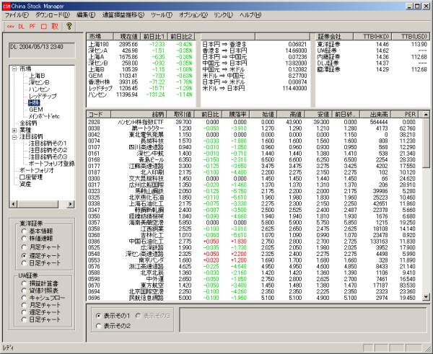Click the csv export toolbar icon

[x=9, y=26]
